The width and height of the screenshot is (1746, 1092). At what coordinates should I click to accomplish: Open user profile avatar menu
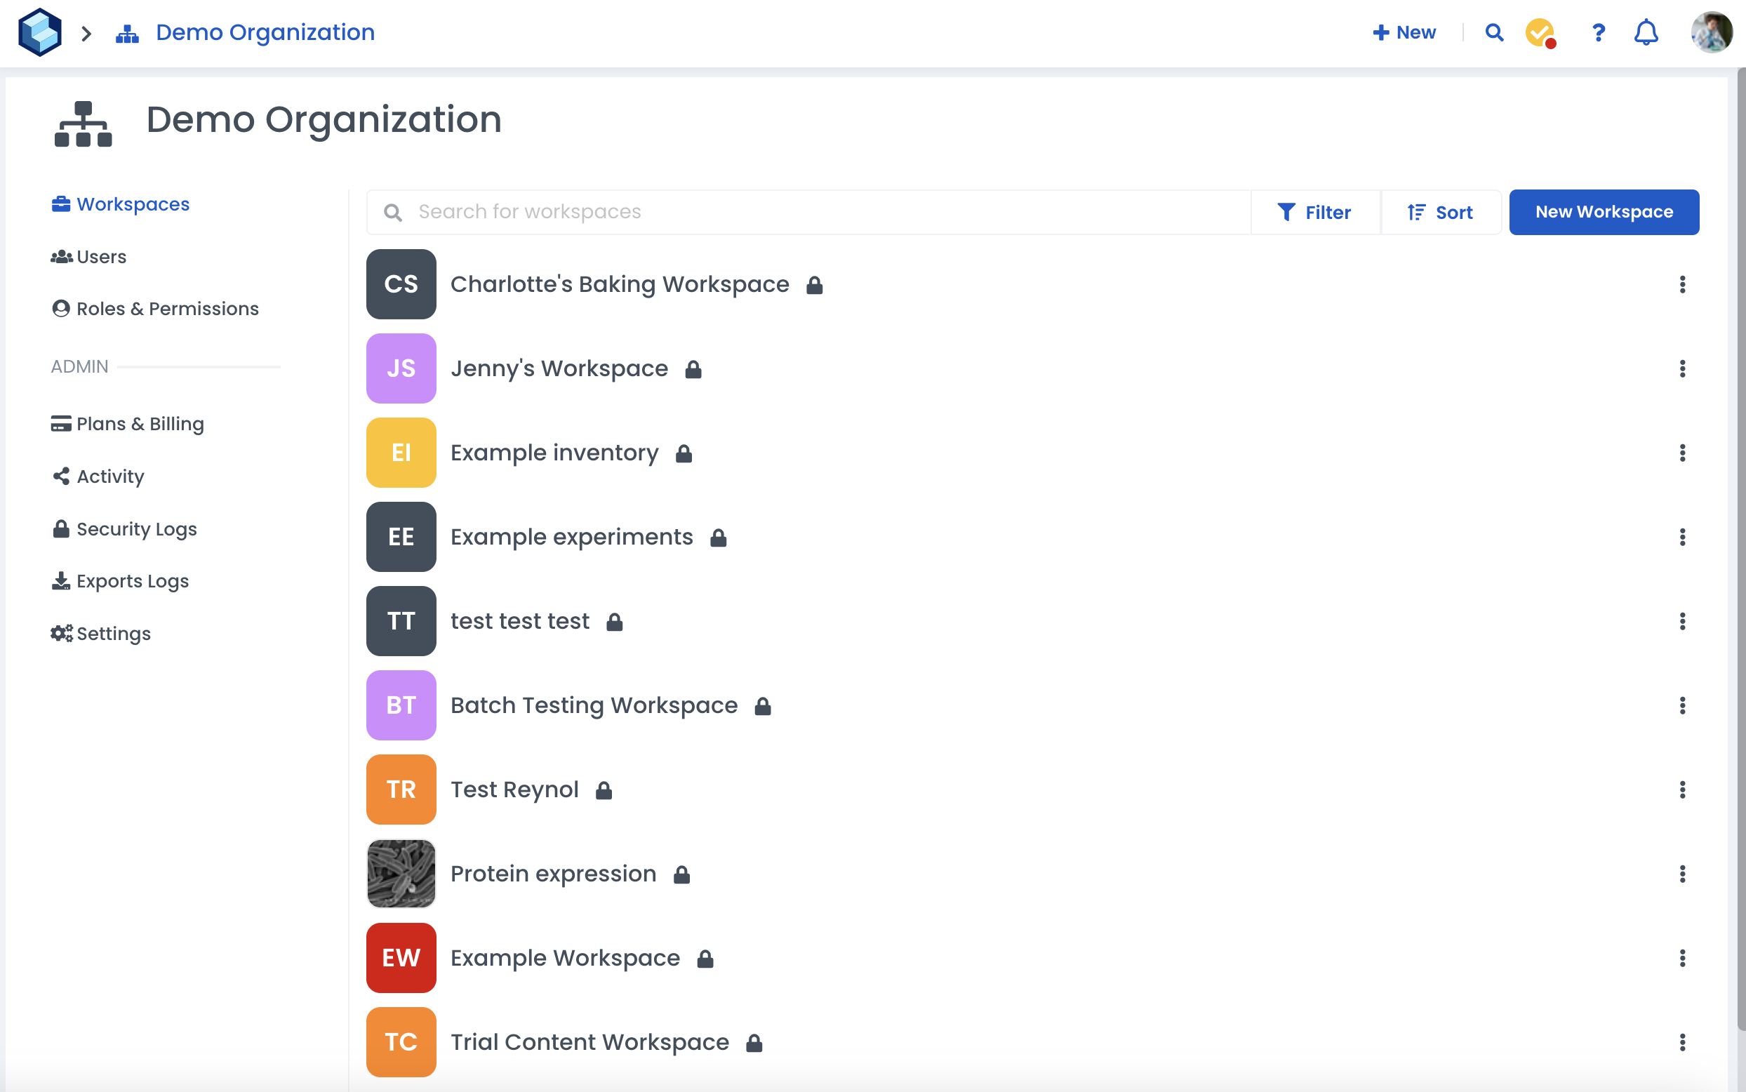1711,32
